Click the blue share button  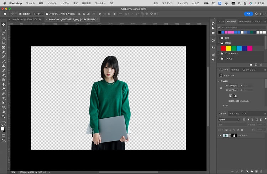(x=248, y=14)
